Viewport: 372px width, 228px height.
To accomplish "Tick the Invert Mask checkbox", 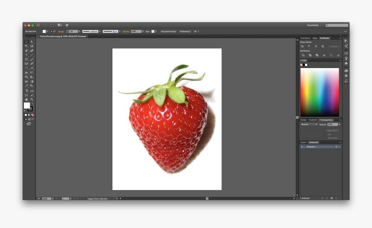I will (326, 138).
